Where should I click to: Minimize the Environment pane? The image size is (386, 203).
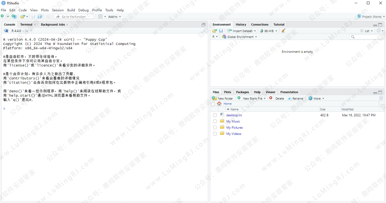pos(375,25)
